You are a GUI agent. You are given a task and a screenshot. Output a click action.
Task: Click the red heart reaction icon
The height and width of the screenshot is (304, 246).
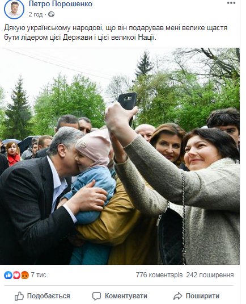coord(16,275)
